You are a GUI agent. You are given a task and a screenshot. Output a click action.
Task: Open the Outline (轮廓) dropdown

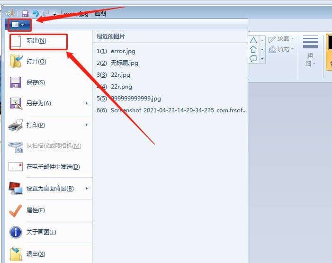pyautogui.click(x=281, y=39)
